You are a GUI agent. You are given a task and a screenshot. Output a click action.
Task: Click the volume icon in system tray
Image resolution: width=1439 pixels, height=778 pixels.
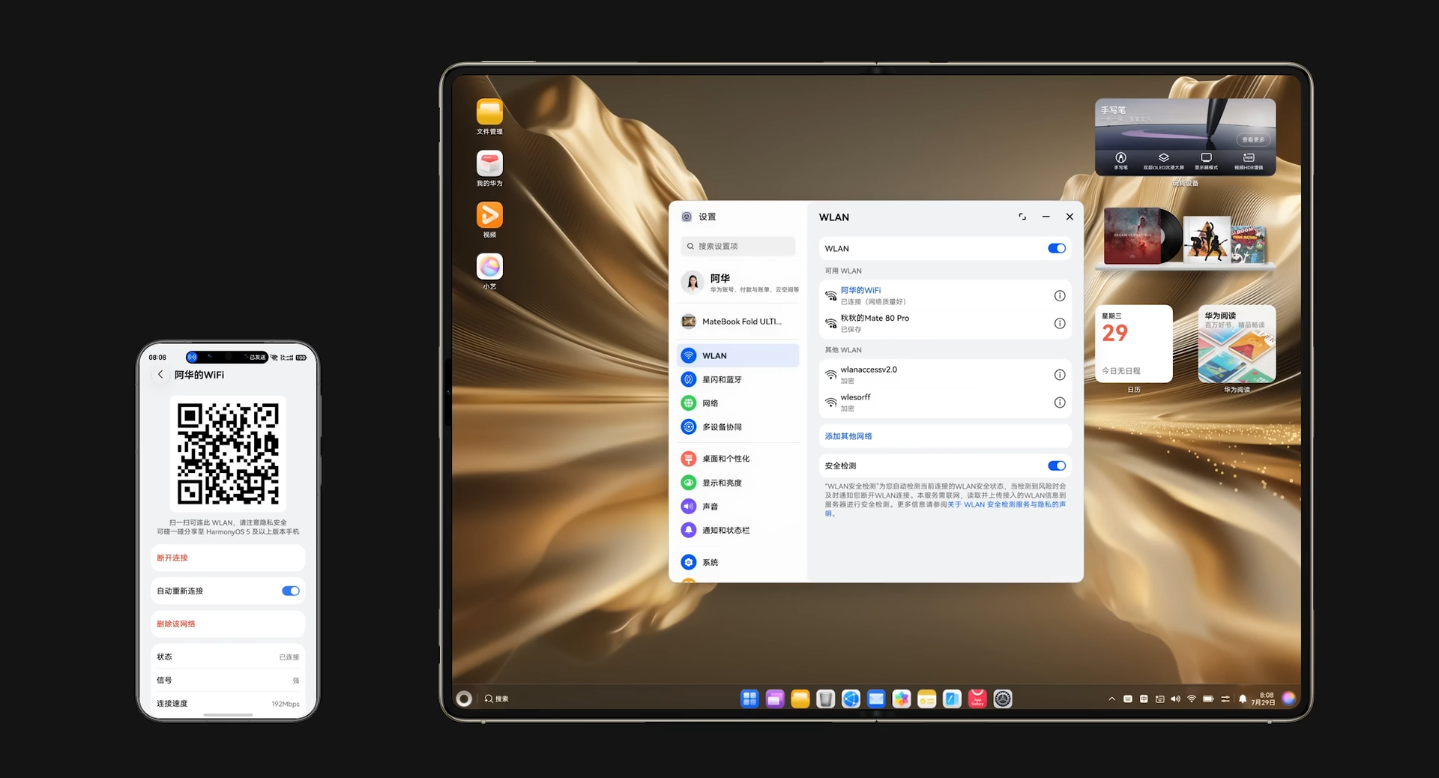point(1175,699)
